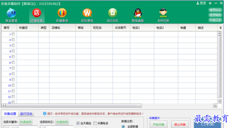Screen dimensions: 231x128
Task: Click the 电话1 column header
Action: click(142, 28)
